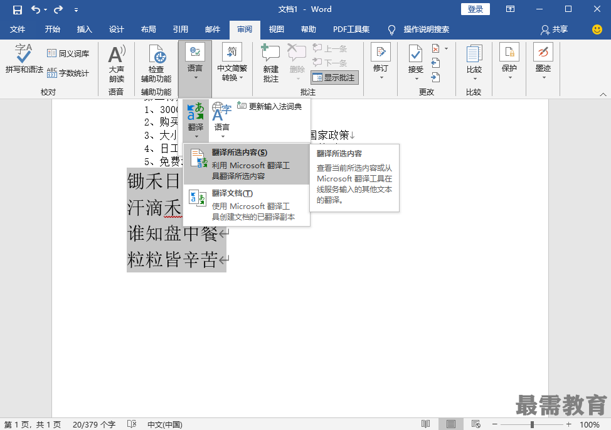Redo the last action
This screenshot has width=611, height=430.
pos(58,10)
